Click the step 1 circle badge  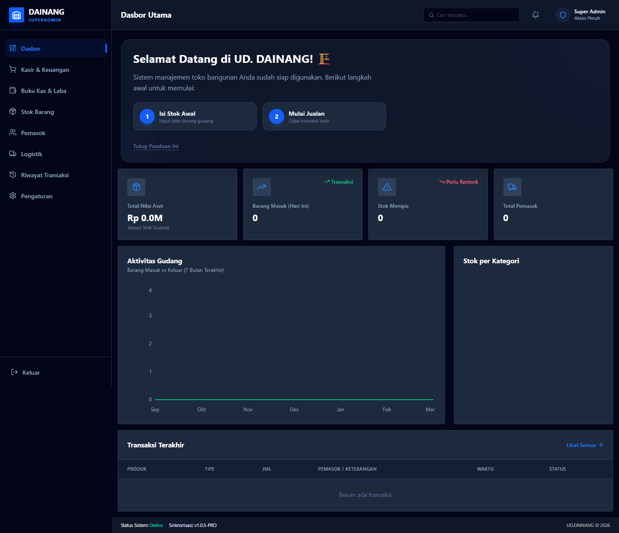(x=147, y=117)
